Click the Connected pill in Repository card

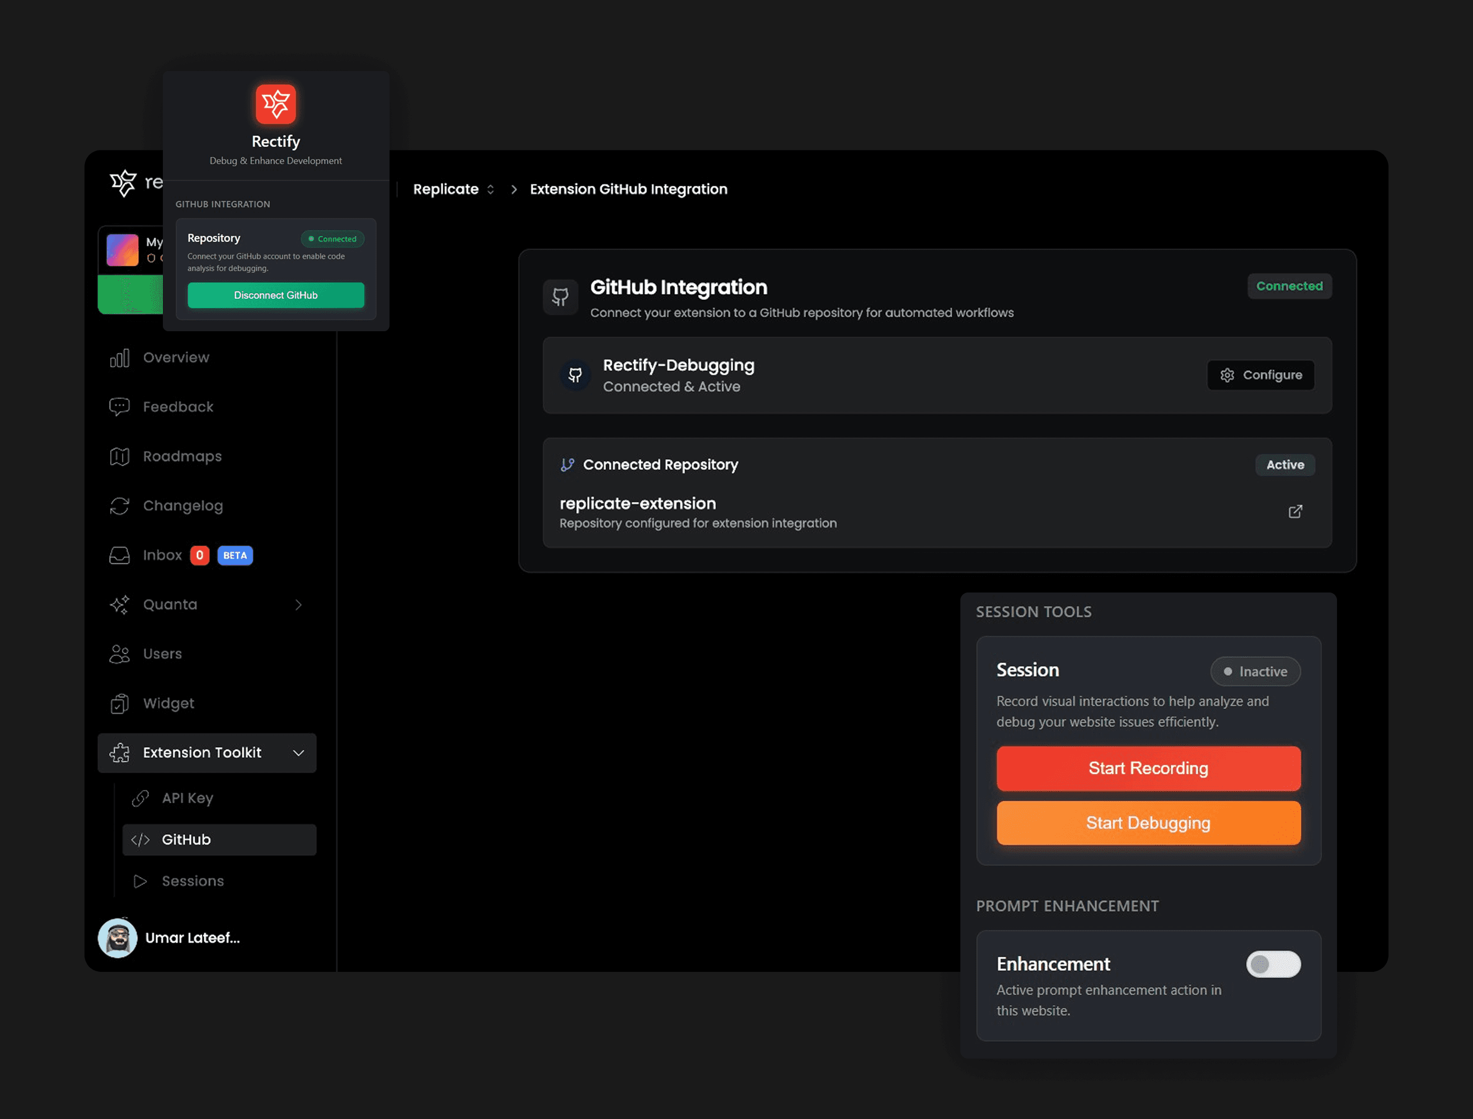332,238
